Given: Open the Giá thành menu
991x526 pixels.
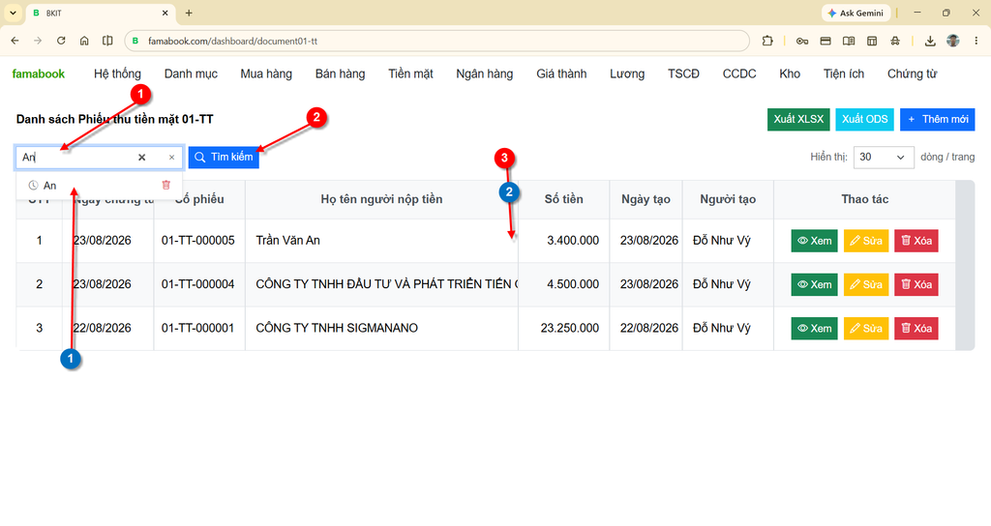Looking at the screenshot, I should click(561, 73).
